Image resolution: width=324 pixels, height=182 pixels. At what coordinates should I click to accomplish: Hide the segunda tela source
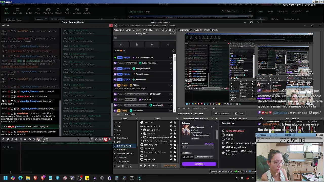click(171, 160)
